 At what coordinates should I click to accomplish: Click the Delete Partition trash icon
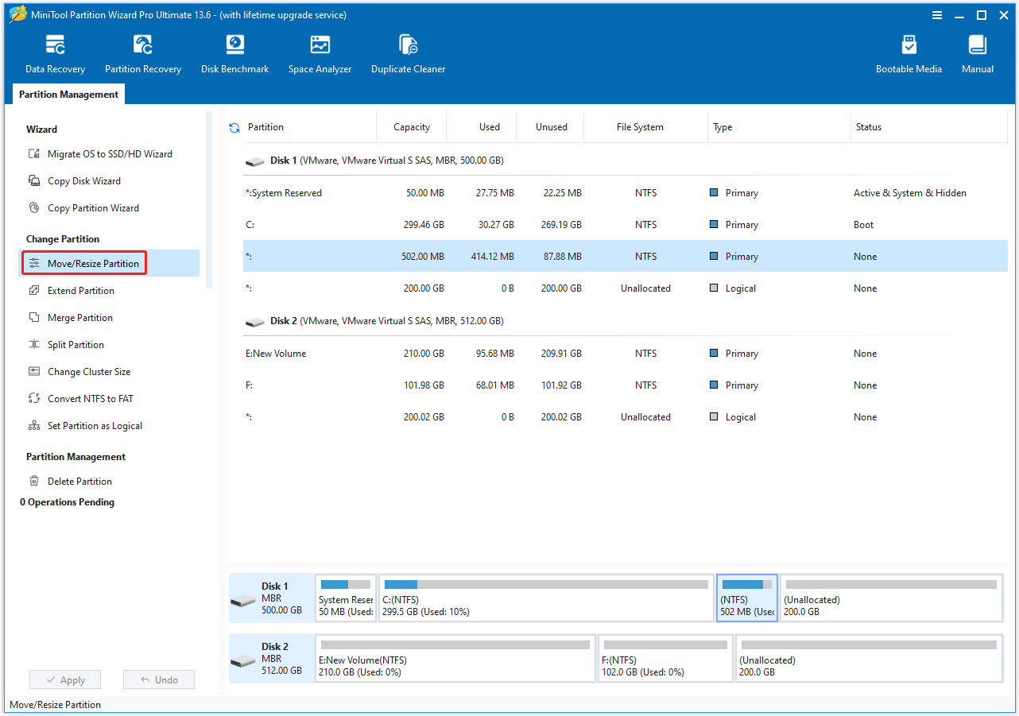click(x=34, y=482)
